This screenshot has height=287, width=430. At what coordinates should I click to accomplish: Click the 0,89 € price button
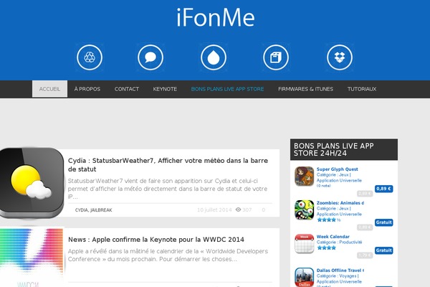click(383, 189)
